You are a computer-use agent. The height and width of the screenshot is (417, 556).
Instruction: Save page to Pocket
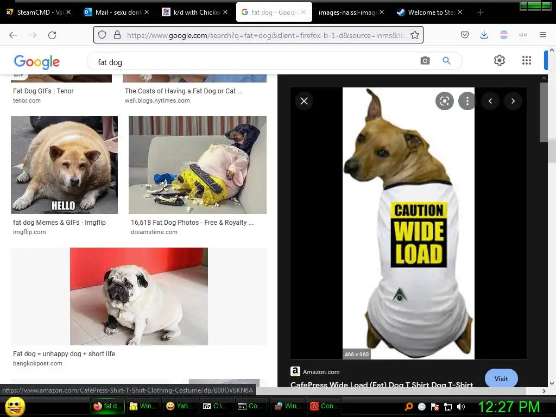(465, 35)
